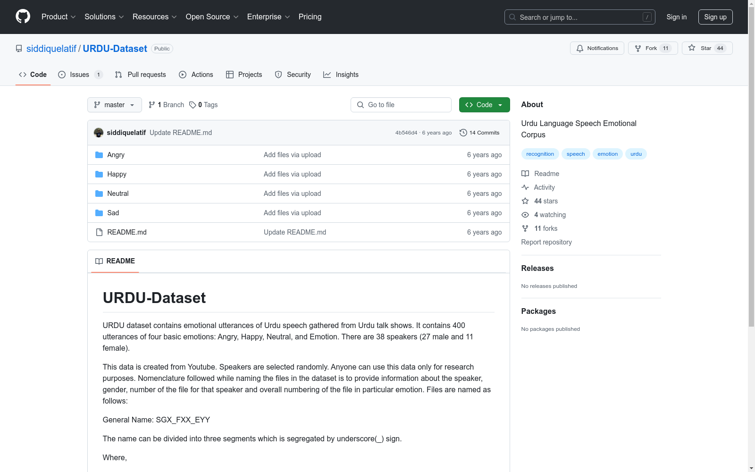Expand the Open Source menu
Image resolution: width=755 pixels, height=472 pixels.
212,17
